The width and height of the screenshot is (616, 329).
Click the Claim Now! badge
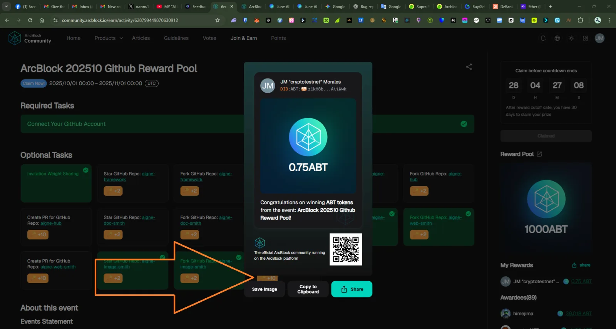34,84
